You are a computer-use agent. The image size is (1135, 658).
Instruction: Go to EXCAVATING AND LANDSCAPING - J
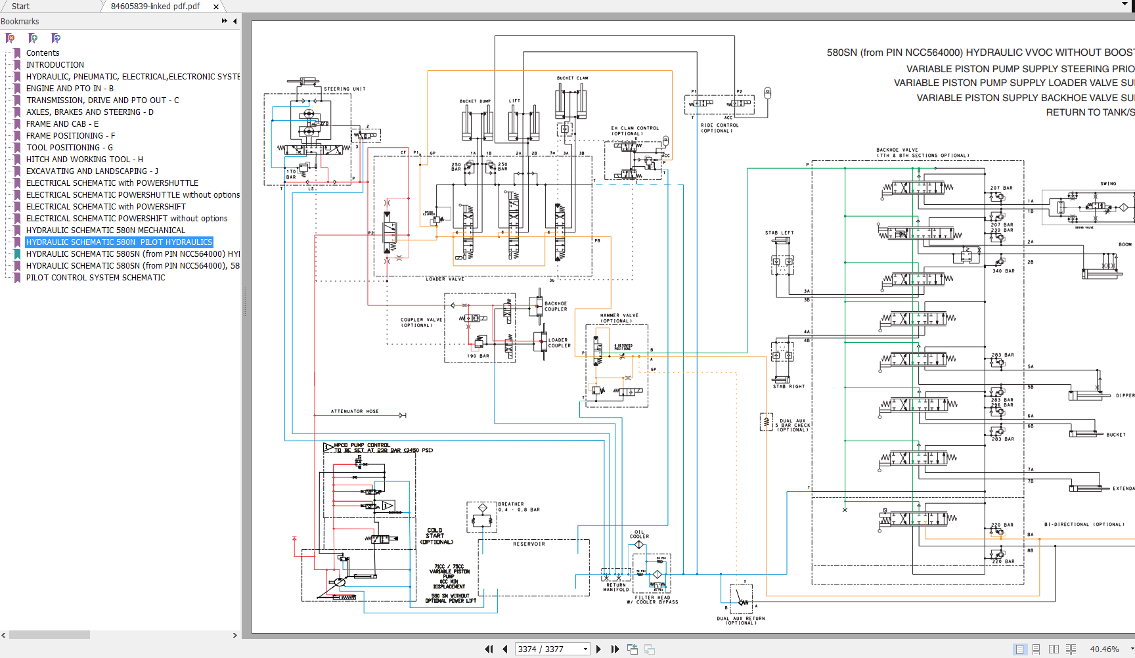coord(92,171)
